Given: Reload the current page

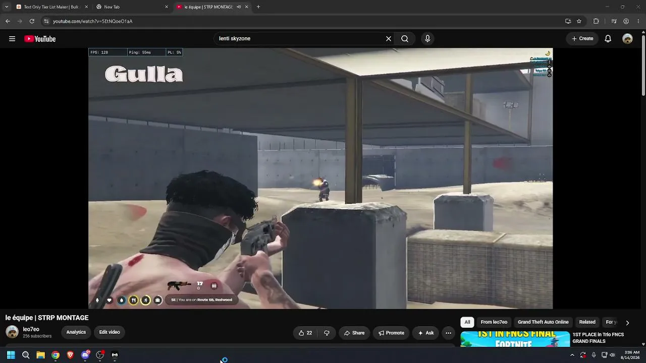Looking at the screenshot, I should 32,21.
